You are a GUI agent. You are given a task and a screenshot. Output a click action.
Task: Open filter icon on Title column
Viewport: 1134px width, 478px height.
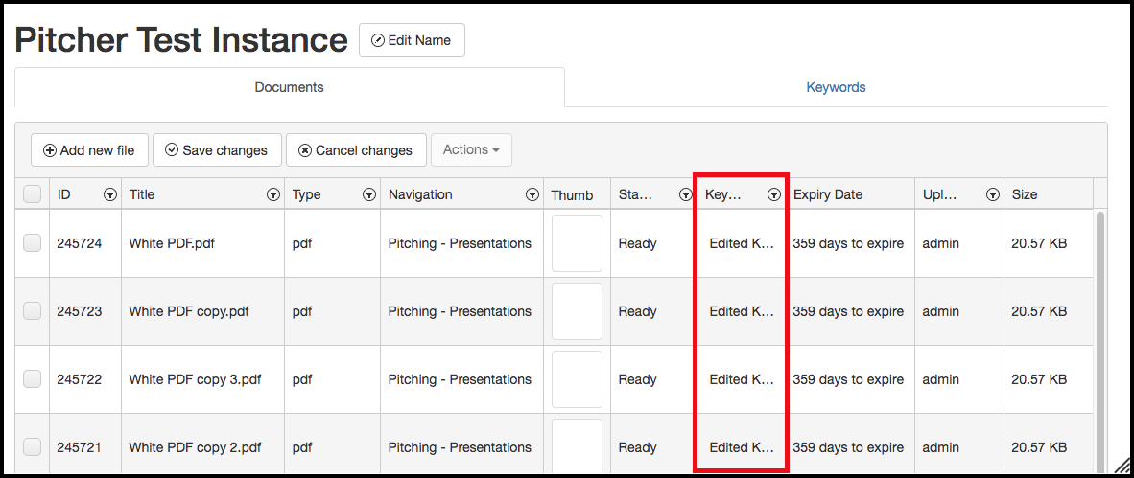point(273,194)
